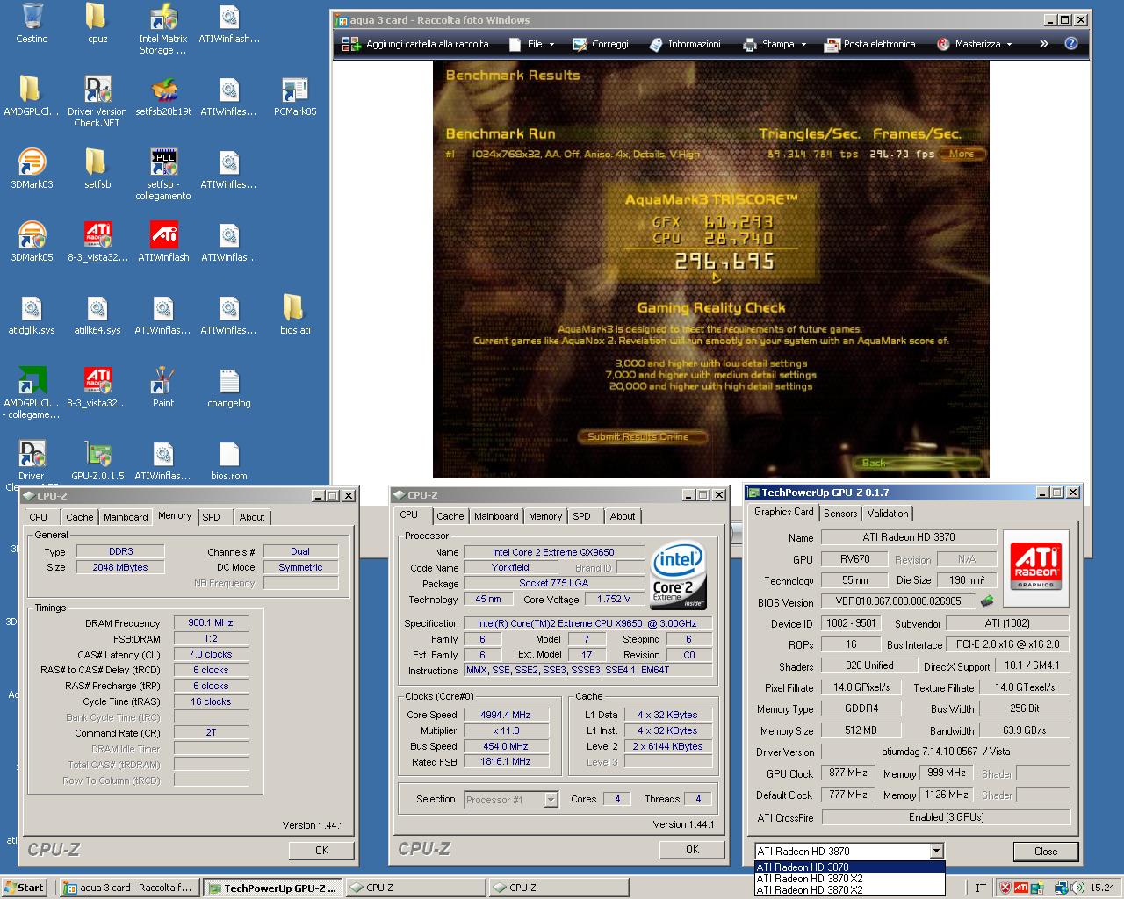Click the Close button in GPU-Z

coord(1046,851)
